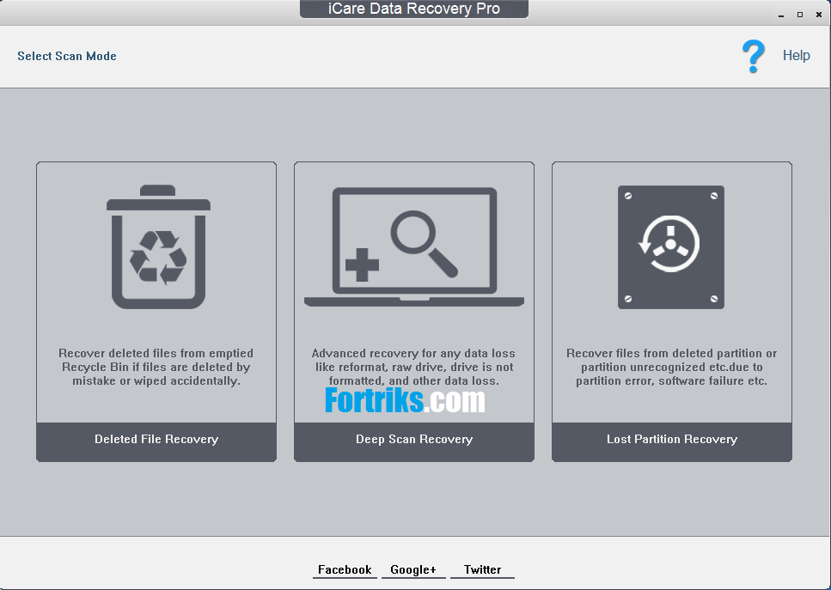Screen dimensions: 831x590
Task: Click the 'Recover files from deleted partition' description
Action: pyautogui.click(x=671, y=367)
